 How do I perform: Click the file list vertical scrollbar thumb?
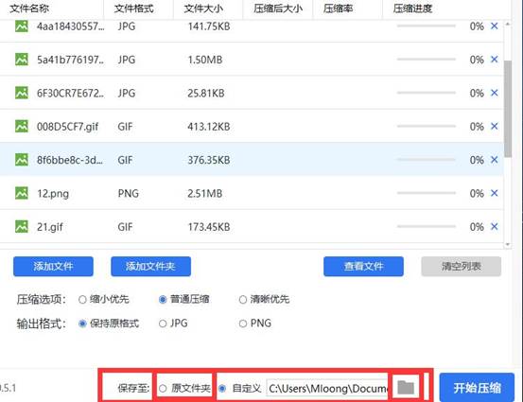[x=508, y=109]
